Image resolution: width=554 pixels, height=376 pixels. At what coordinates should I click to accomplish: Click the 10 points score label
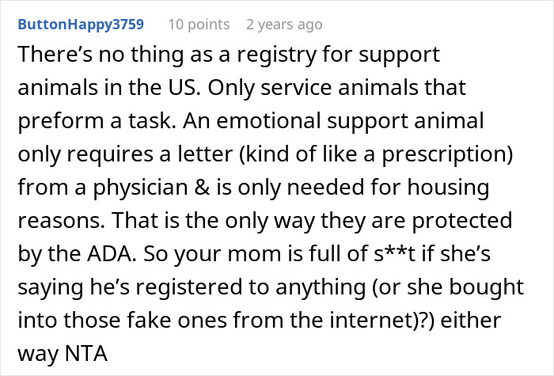199,25
